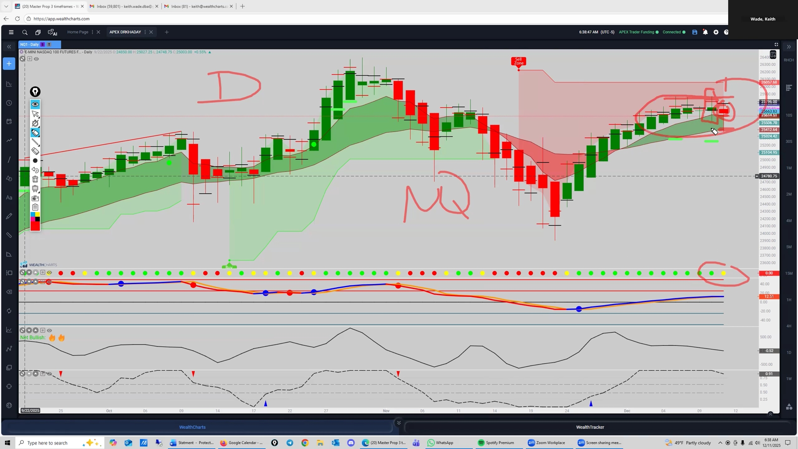Viewport: 798px width, 449px height.
Task: Click the WealthTracker bottom panel button
Action: point(590,427)
